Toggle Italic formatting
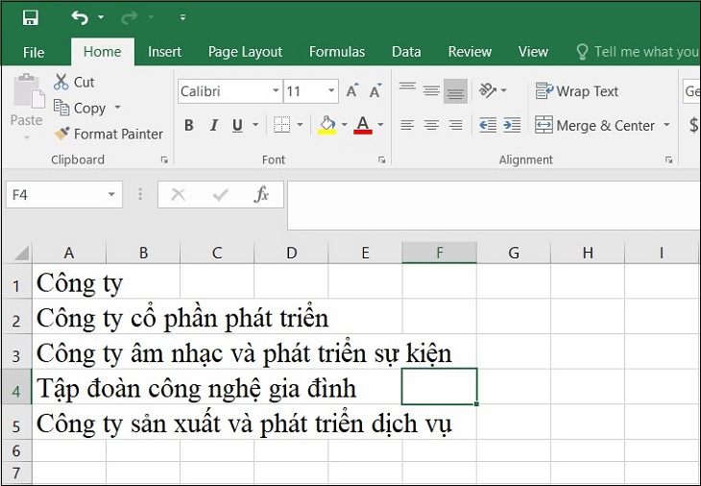The height and width of the screenshot is (486, 701). 214,125
